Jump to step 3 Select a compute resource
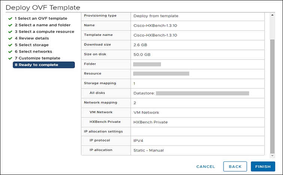Screen dimensions: 283x175 coord(44,32)
